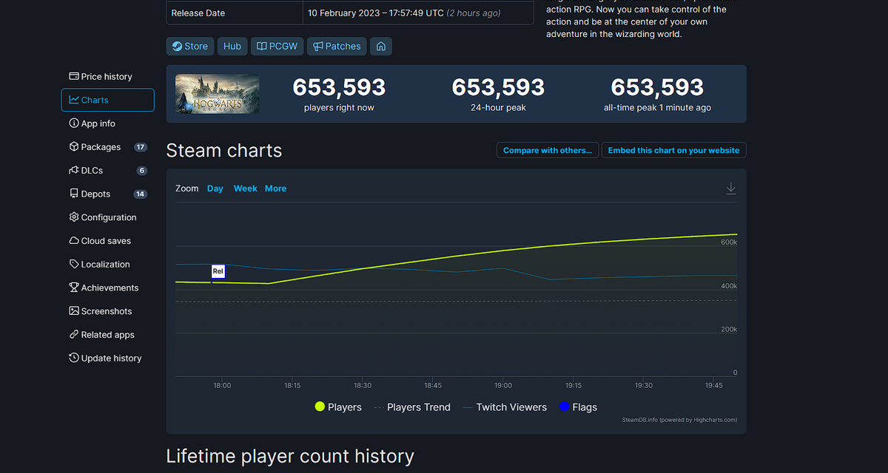Toggle Twitch Viewers series in legend
This screenshot has width=888, height=473.
click(x=505, y=407)
